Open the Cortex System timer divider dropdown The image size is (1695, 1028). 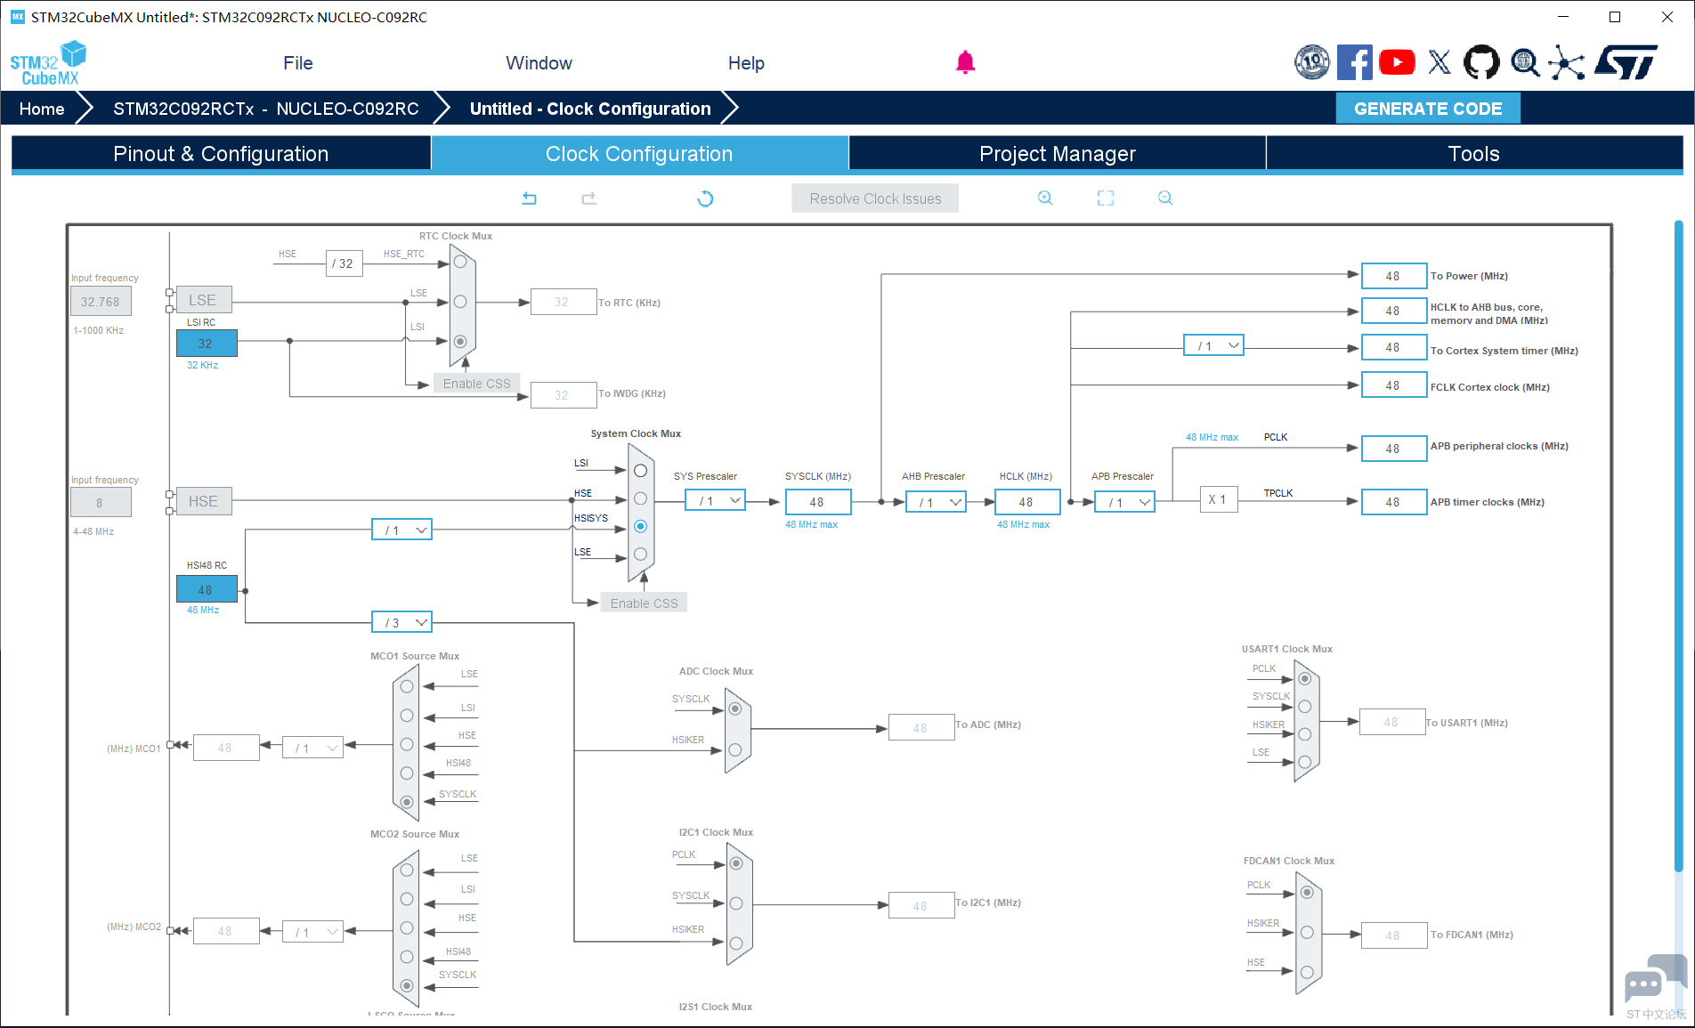pos(1213,345)
